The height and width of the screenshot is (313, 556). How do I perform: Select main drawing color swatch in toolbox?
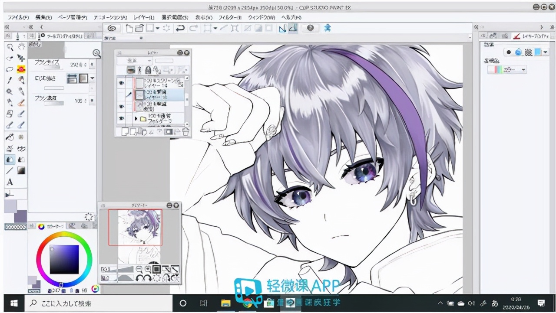coord(10,206)
